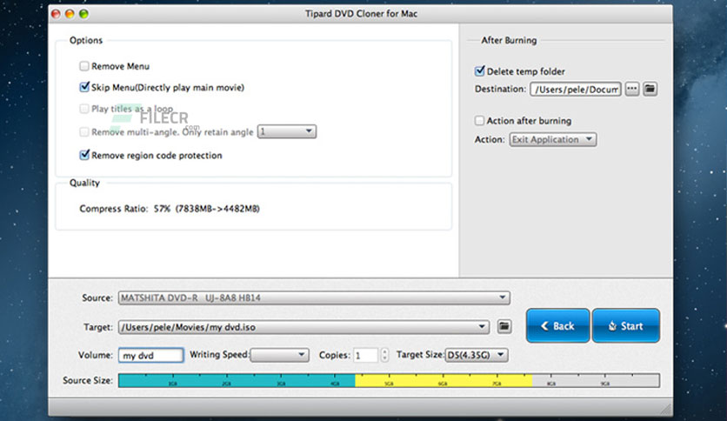Image resolution: width=727 pixels, height=421 pixels.
Task: Toggle Remove multi-angle checkbox
Action: 84,132
